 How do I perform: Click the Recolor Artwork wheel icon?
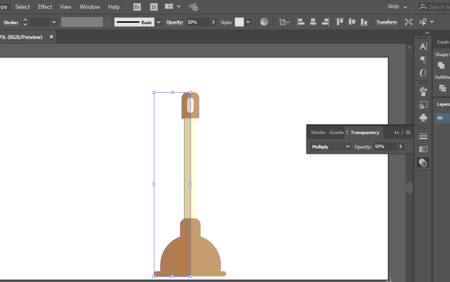pyautogui.click(x=264, y=22)
